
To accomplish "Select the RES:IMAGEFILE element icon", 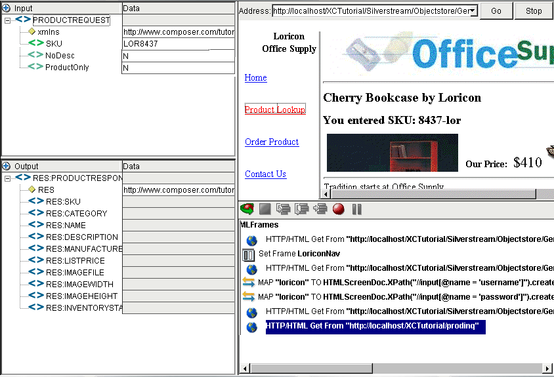I will click(x=36, y=272).
